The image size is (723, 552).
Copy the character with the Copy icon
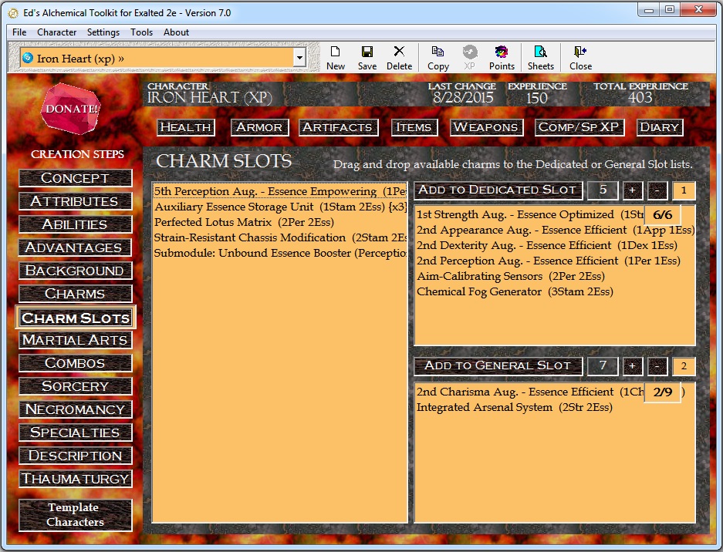point(438,58)
